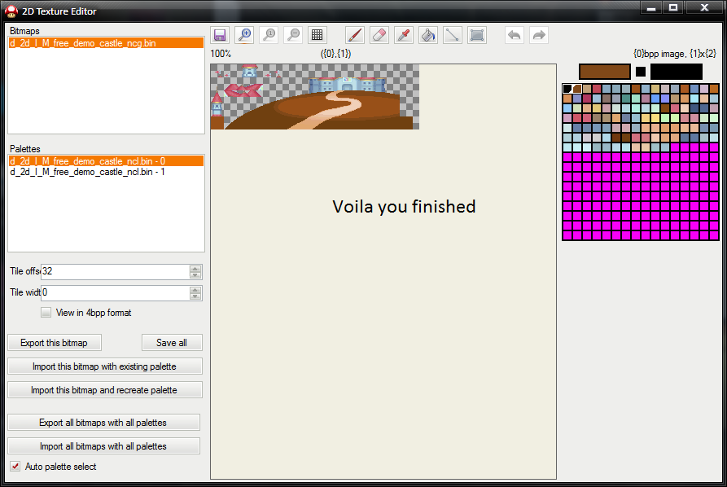
Task: Click the castle bitmap preview on canvas
Action: (315, 97)
